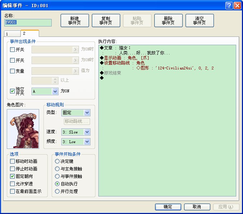
Task: Select the empty last command line
Action: point(102,78)
